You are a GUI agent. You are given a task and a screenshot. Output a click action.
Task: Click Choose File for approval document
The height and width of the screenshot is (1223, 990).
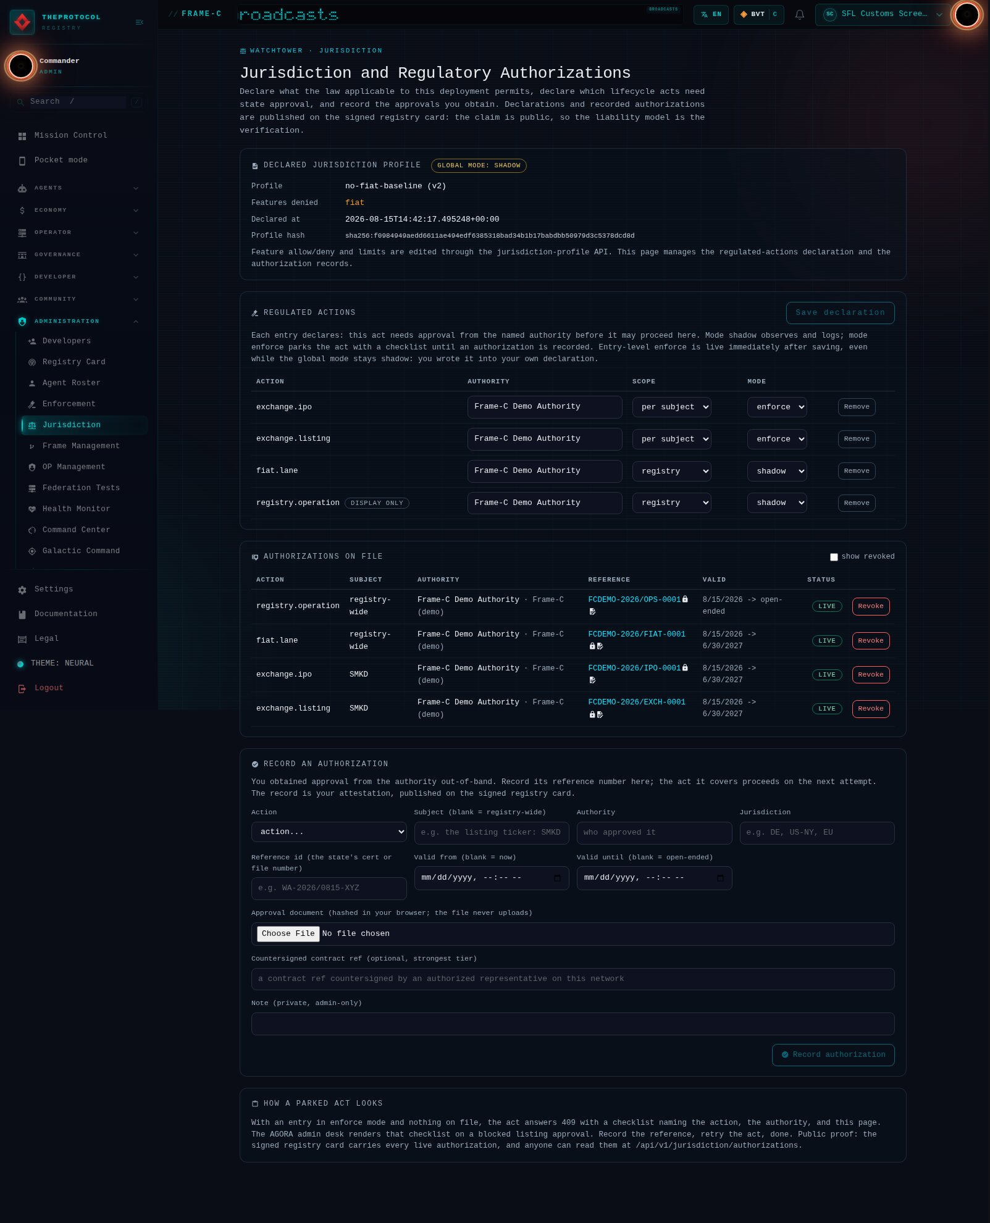288,933
